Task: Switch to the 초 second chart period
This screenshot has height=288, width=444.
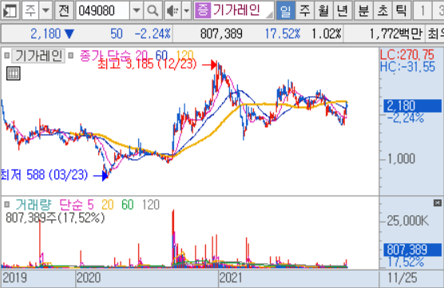Action: point(383,10)
